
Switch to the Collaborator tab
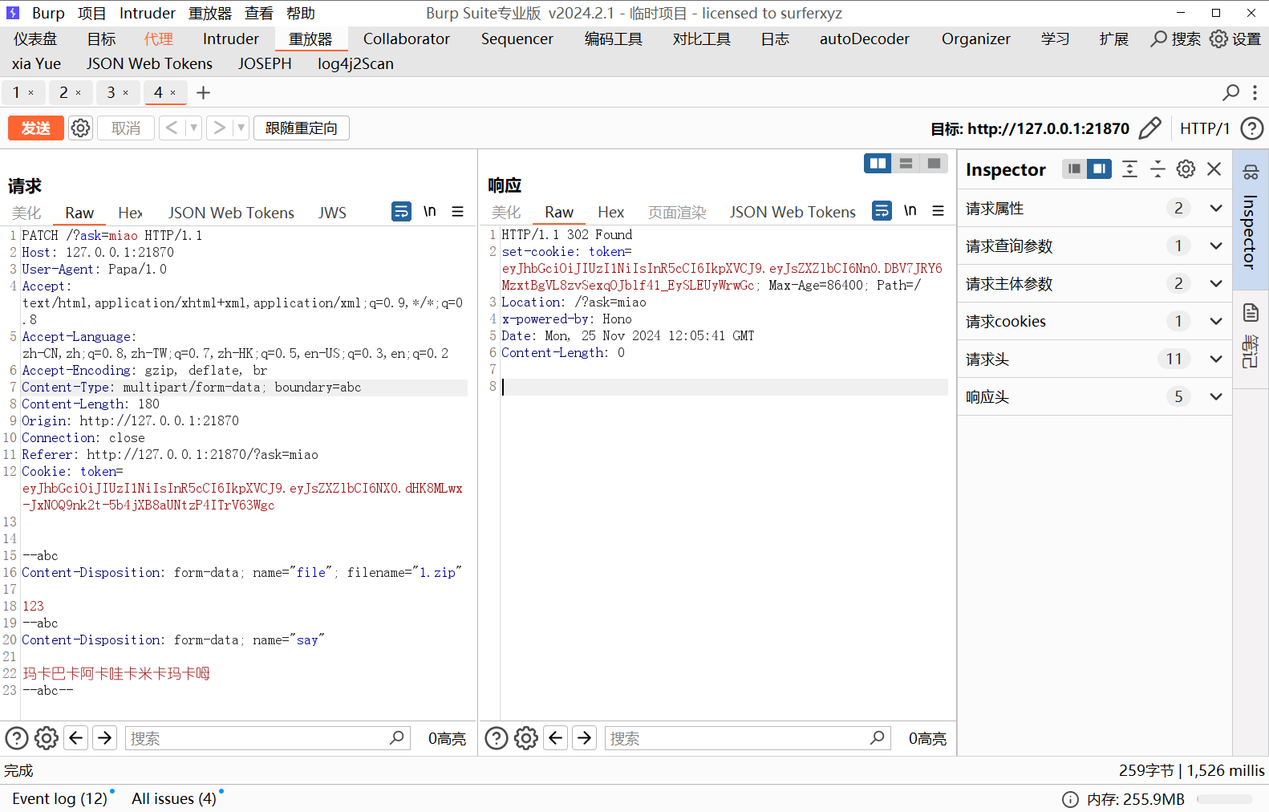[x=407, y=39]
